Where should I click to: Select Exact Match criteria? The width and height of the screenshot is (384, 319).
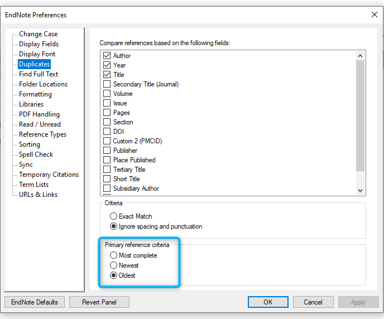click(x=113, y=216)
